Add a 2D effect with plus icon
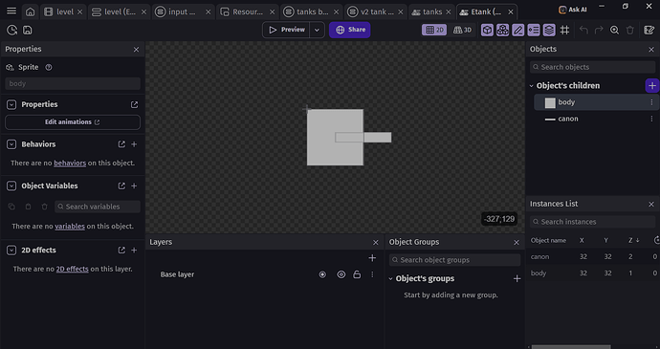This screenshot has width=660, height=349. coord(134,251)
